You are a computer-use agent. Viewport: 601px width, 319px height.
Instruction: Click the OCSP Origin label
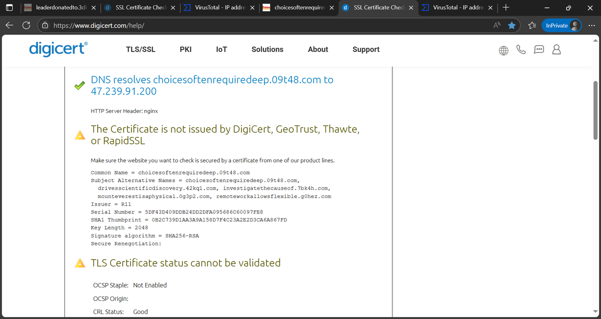click(x=111, y=298)
